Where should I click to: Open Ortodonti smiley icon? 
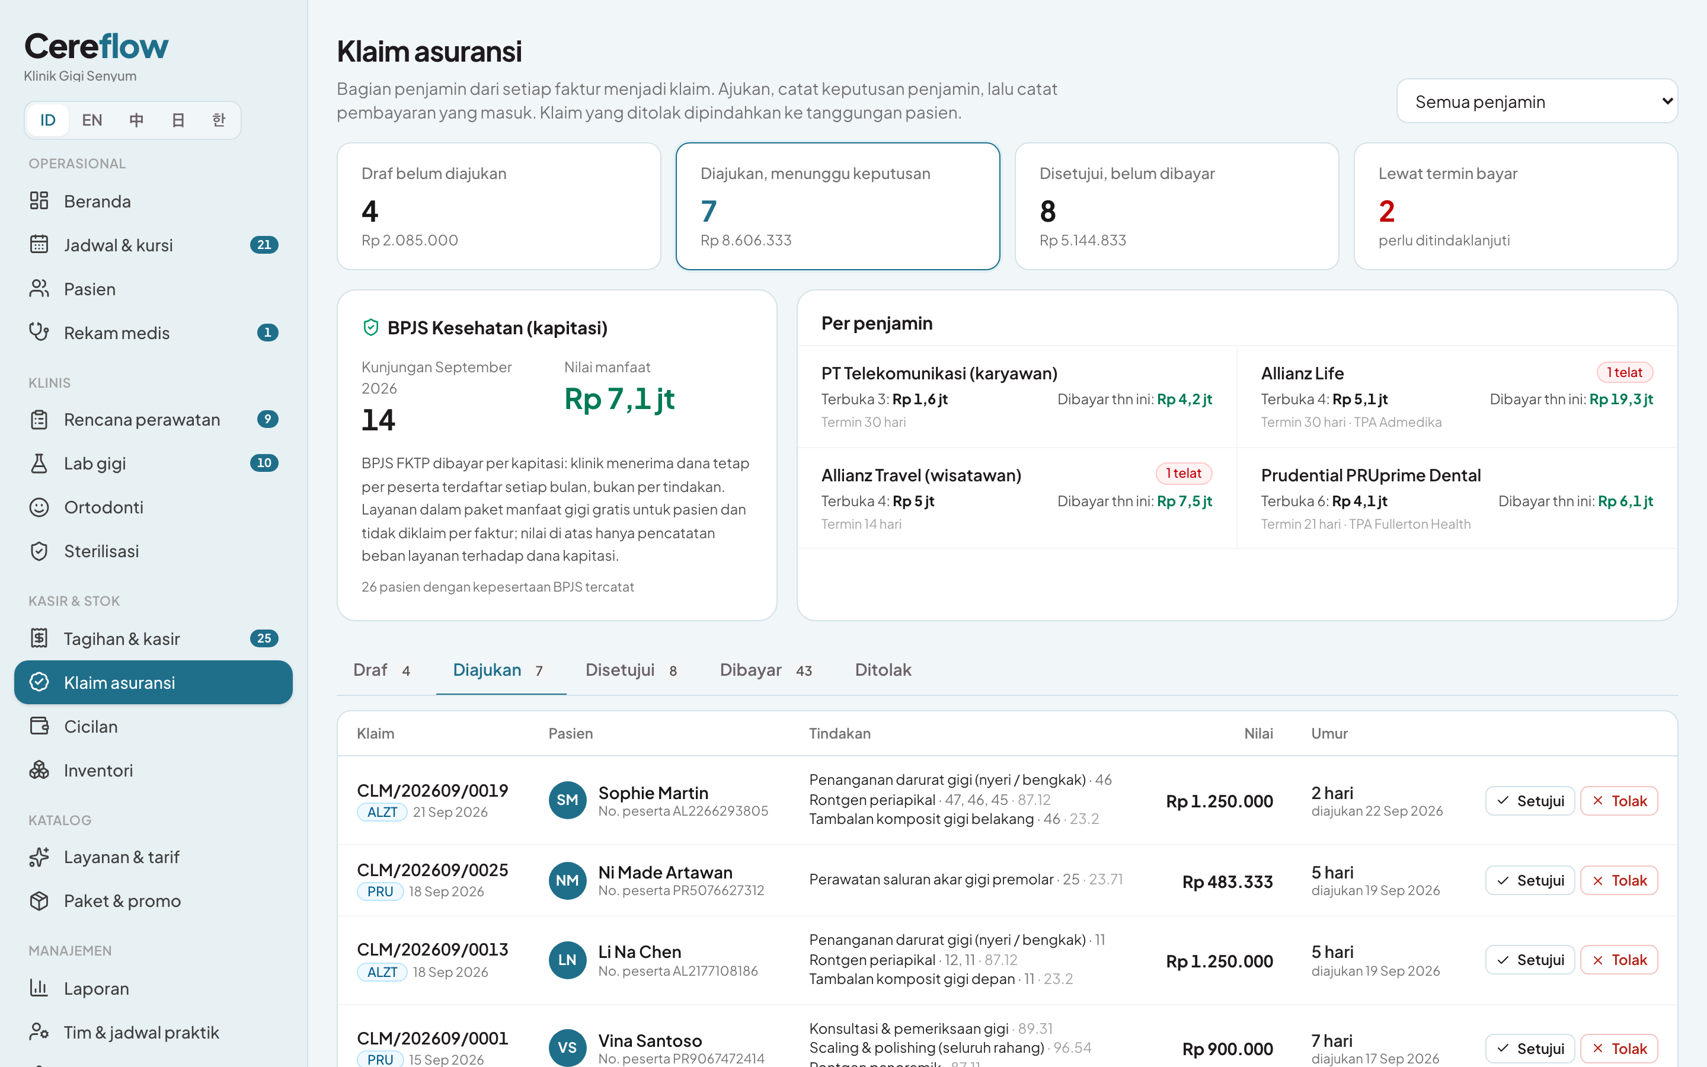point(39,507)
